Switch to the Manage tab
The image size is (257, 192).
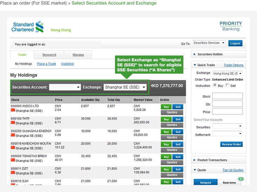78,55
